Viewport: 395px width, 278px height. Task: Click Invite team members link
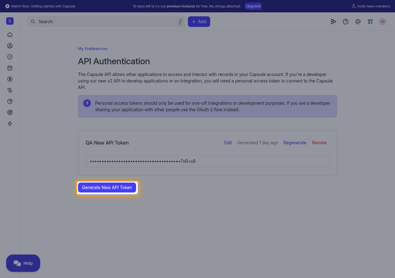(371, 6)
